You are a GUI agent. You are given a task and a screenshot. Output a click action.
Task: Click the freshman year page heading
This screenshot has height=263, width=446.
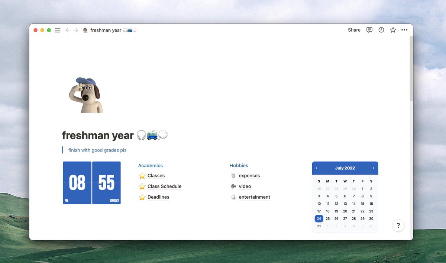tap(115, 135)
